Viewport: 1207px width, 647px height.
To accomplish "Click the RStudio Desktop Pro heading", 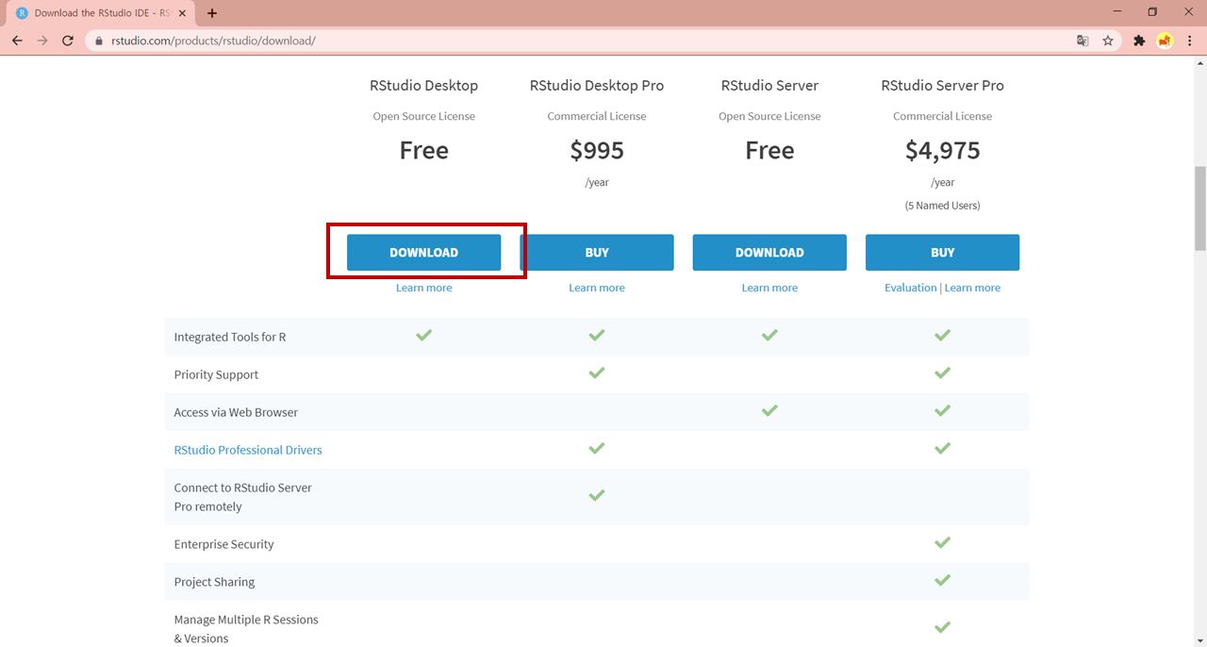I will [597, 85].
